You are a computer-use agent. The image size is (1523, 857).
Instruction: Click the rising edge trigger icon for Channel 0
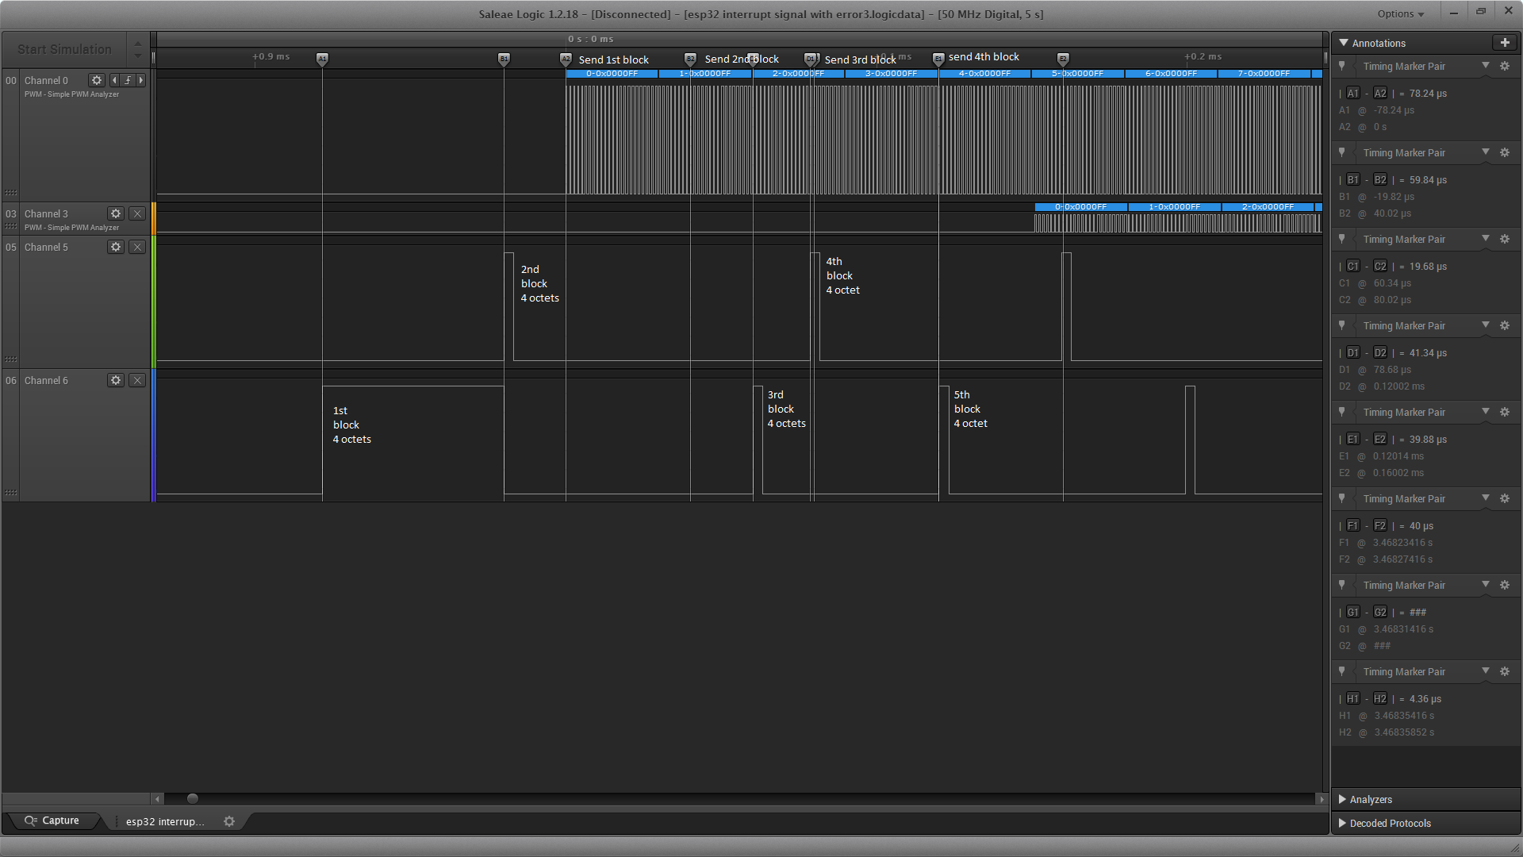tap(128, 80)
